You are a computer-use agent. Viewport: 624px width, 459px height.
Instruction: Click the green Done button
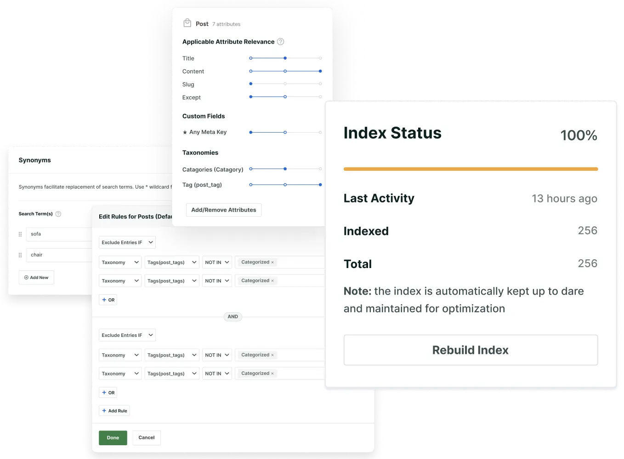(x=113, y=438)
